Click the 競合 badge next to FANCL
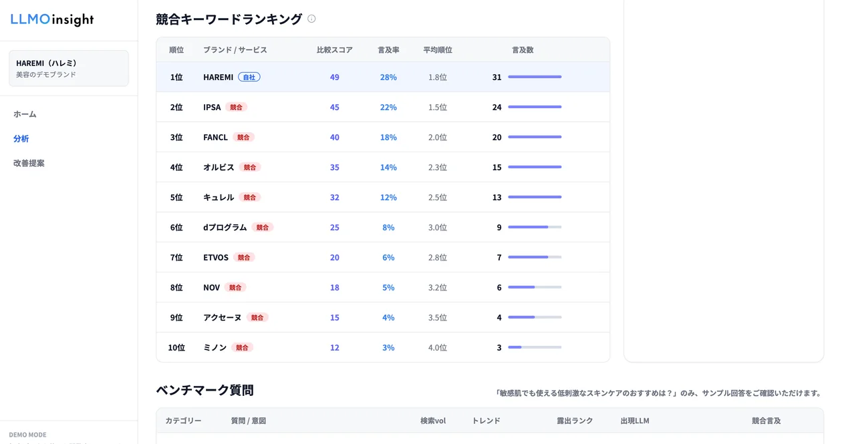Image resolution: width=842 pixels, height=444 pixels. [x=243, y=137]
